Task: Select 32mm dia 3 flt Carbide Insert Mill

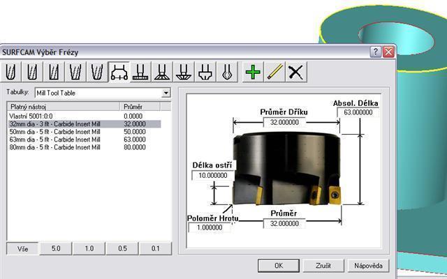Action: pos(85,124)
